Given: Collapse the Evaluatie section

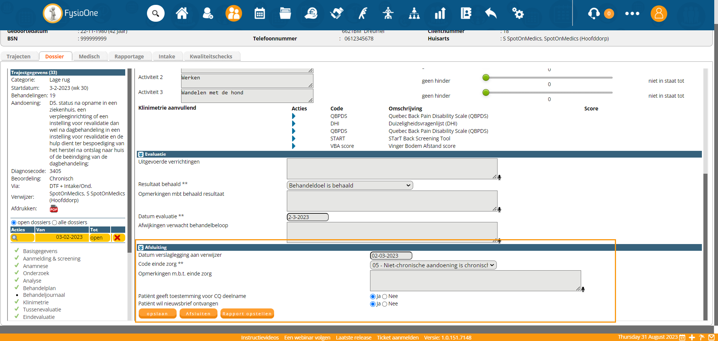Looking at the screenshot, I should tap(141, 154).
